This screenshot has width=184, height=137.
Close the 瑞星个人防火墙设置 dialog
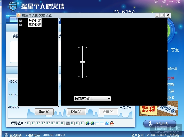[168, 15]
